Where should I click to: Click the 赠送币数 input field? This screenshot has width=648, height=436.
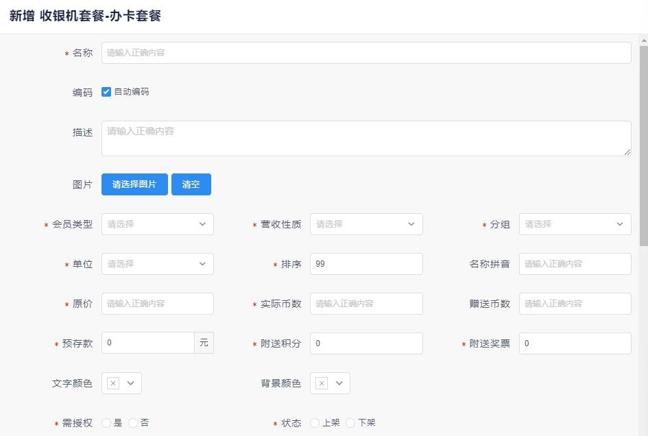pyautogui.click(x=575, y=303)
